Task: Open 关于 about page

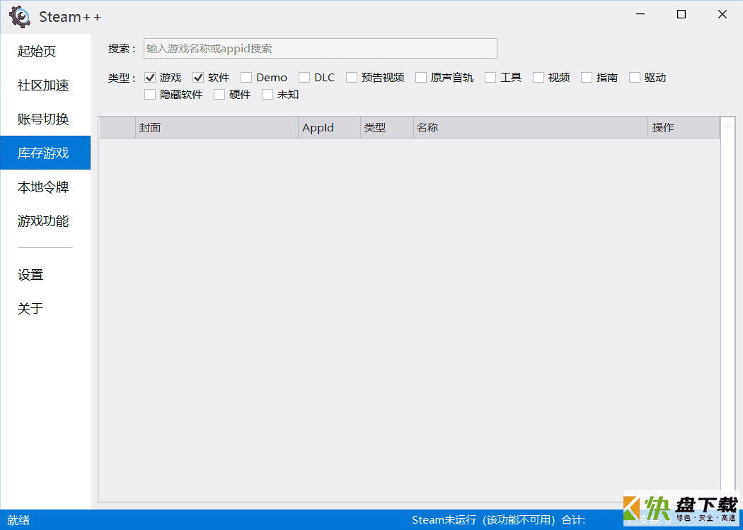Action: (x=45, y=309)
